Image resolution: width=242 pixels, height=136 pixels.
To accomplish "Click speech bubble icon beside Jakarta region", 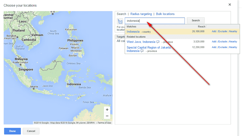I will pos(142,51).
